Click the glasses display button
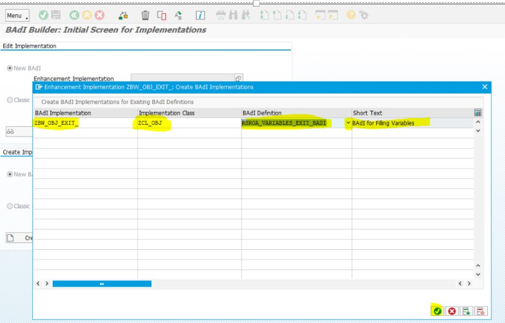The width and height of the screenshot is (505, 323). [x=11, y=131]
